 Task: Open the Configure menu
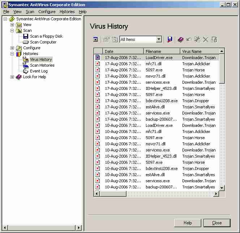47,12
